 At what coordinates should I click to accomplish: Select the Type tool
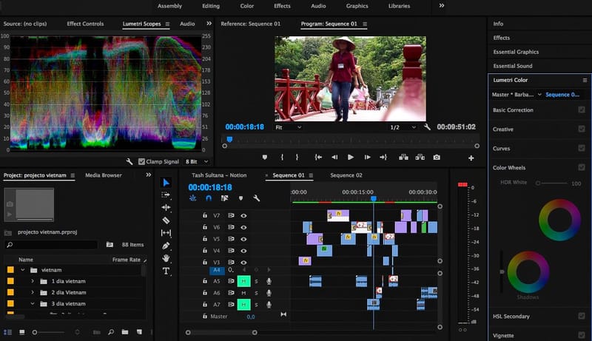tap(166, 271)
